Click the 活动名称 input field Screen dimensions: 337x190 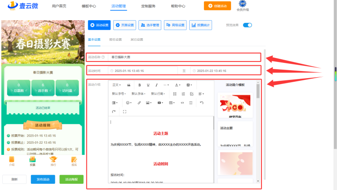coord(184,57)
